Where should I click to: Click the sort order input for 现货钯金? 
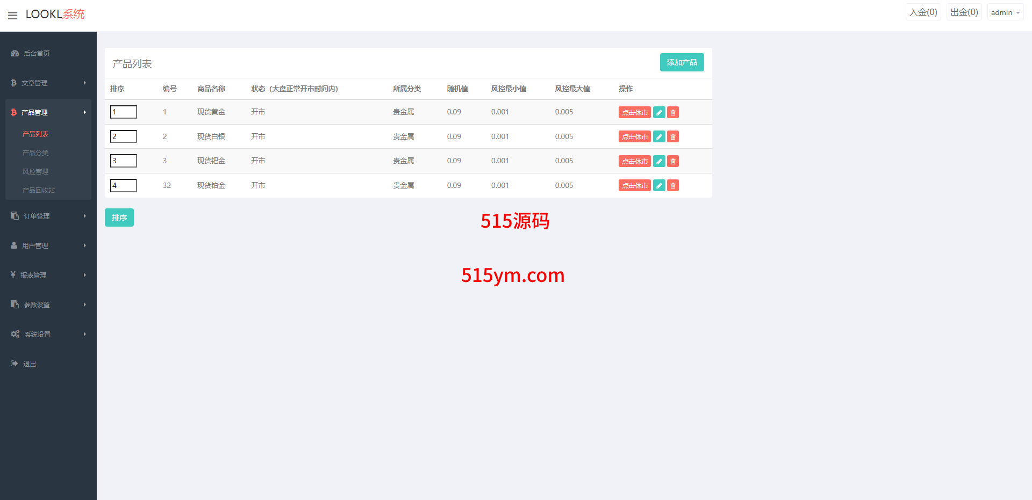click(x=124, y=161)
